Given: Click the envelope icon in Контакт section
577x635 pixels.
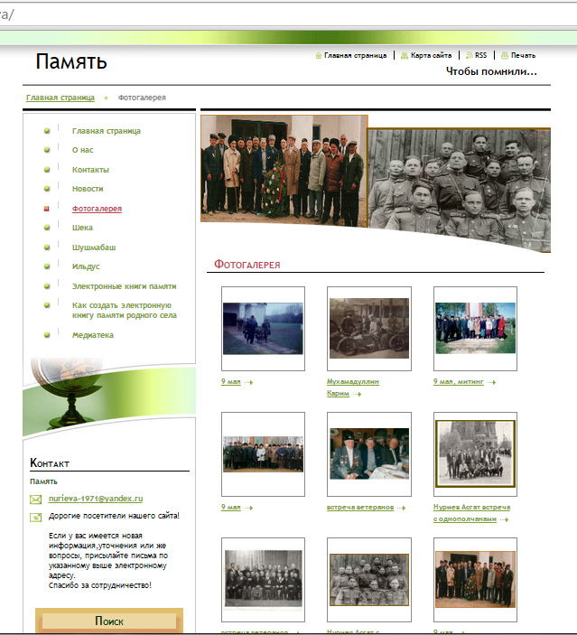Looking at the screenshot, I should click(x=36, y=500).
